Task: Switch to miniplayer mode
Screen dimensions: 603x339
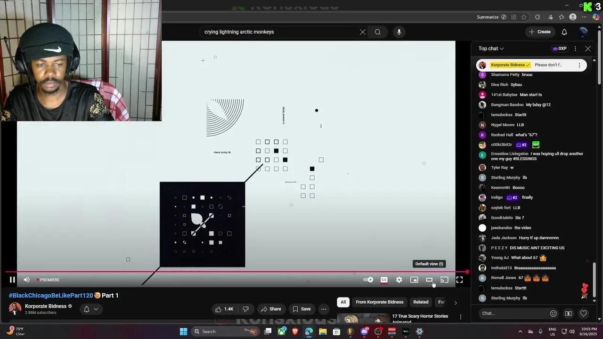Action: (x=414, y=280)
